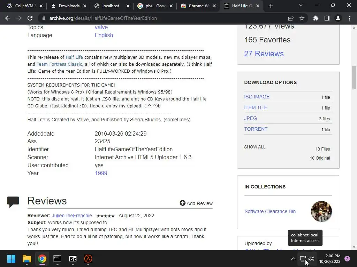This screenshot has height=267, width=357.
Task: Close the localhost tab
Action: [x=128, y=6]
